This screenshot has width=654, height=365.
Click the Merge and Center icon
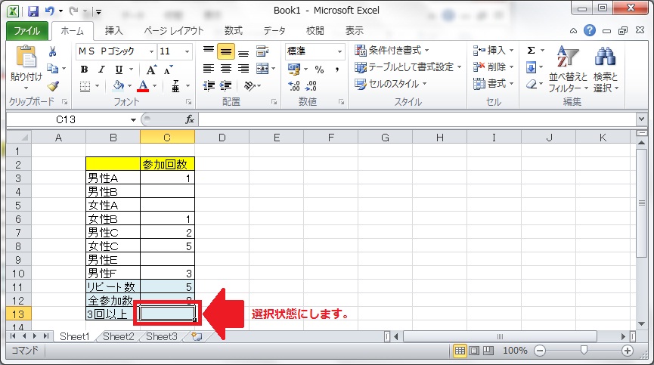click(x=262, y=68)
